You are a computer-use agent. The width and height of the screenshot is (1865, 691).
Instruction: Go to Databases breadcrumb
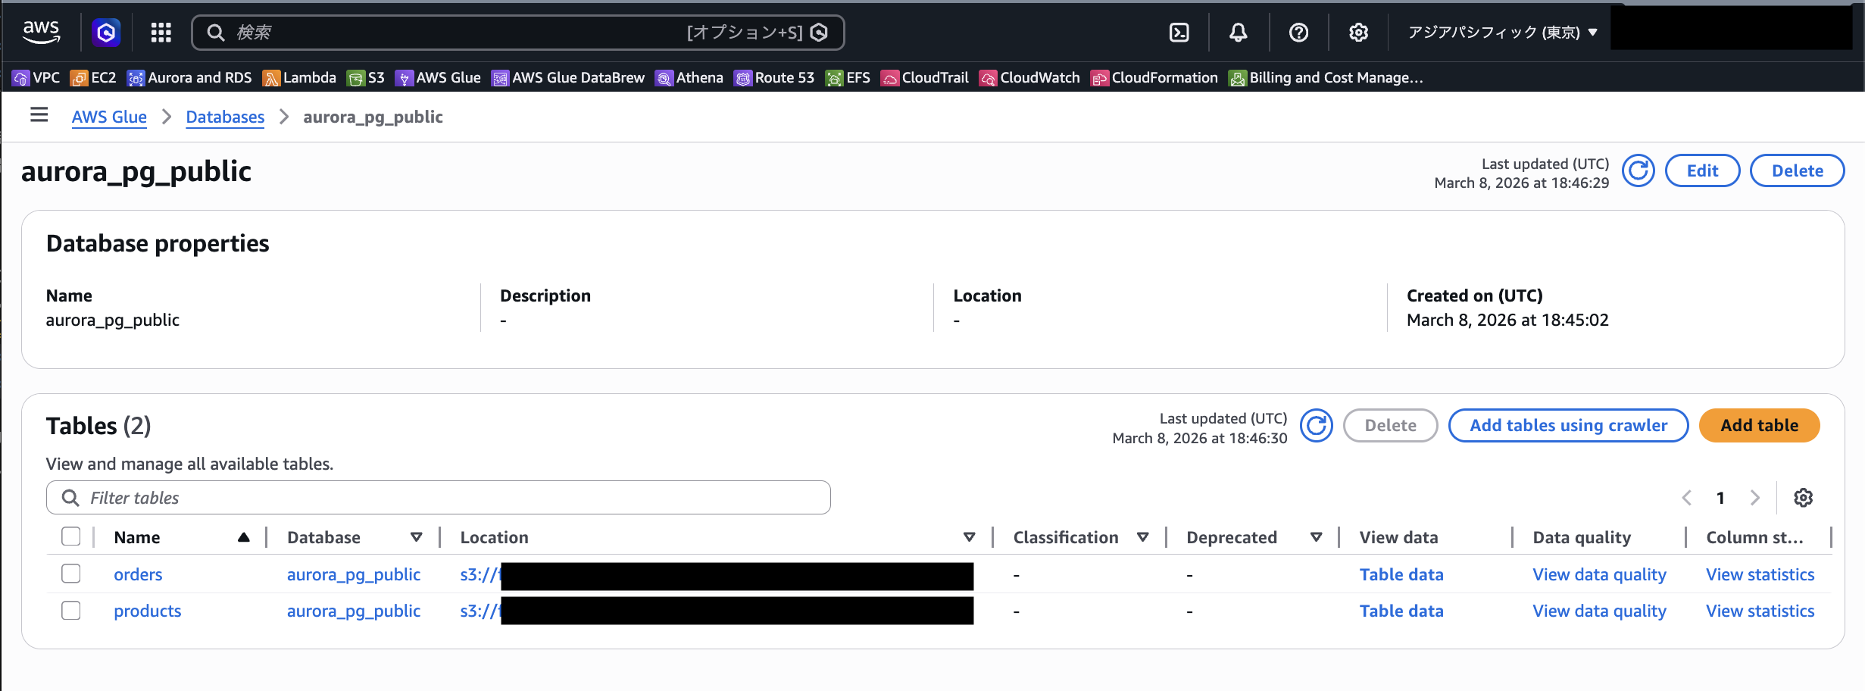pyautogui.click(x=225, y=117)
